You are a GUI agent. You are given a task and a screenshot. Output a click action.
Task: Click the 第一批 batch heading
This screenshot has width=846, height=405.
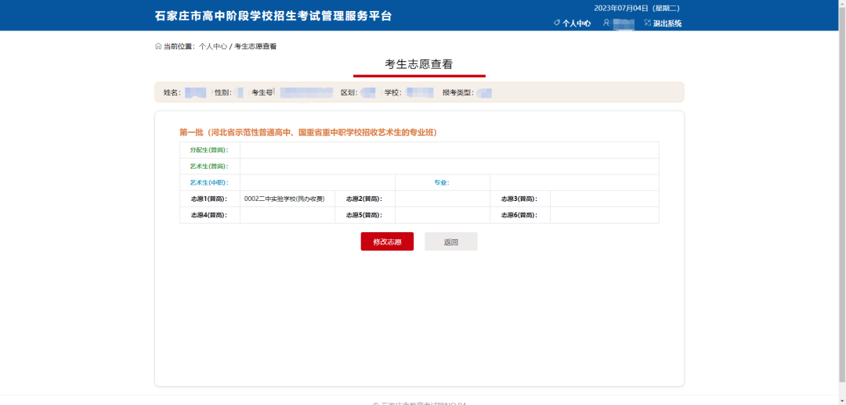click(308, 132)
